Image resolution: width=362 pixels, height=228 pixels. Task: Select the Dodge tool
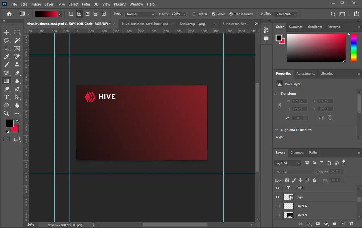pos(7,89)
